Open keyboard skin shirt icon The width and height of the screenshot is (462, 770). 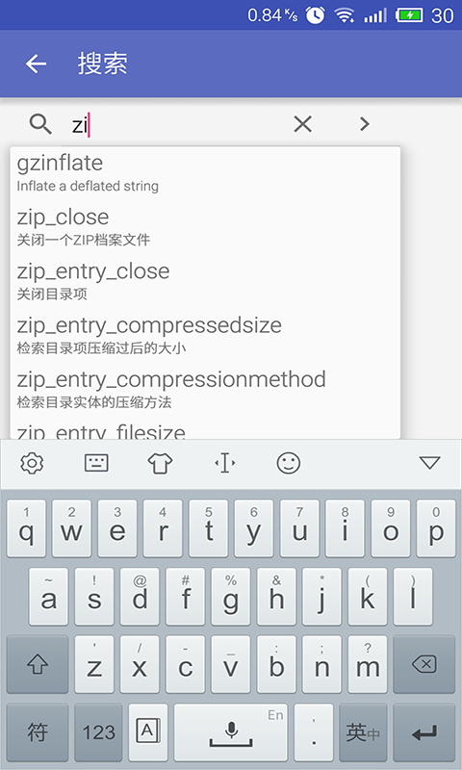pos(160,463)
